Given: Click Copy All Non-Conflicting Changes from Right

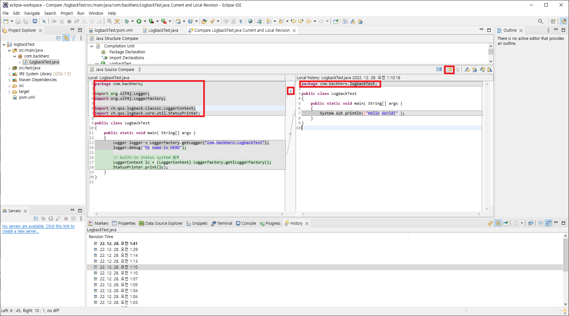Looking at the screenshot, I should [449, 69].
